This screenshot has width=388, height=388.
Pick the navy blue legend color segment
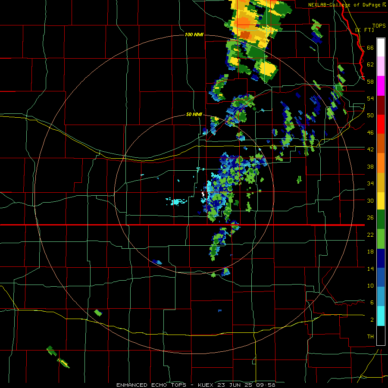(x=381, y=258)
